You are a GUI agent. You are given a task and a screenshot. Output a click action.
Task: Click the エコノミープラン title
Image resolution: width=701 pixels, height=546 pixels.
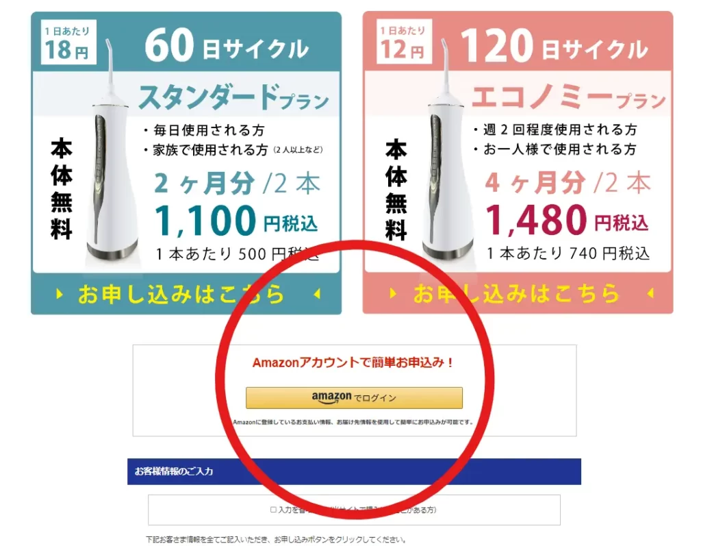[x=569, y=97]
